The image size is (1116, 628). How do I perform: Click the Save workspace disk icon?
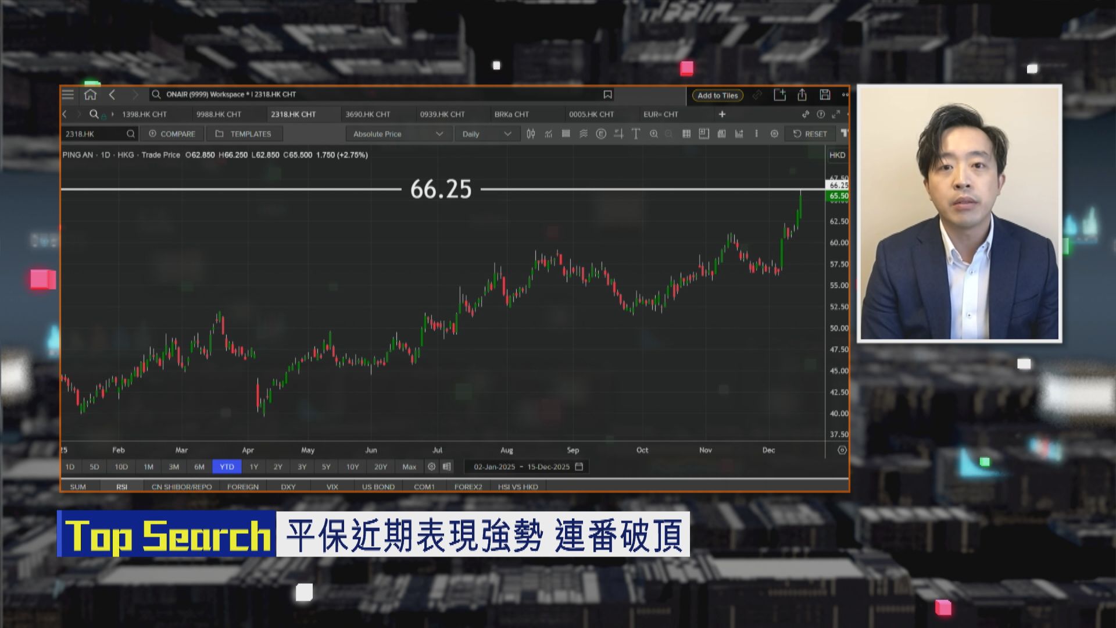826,94
